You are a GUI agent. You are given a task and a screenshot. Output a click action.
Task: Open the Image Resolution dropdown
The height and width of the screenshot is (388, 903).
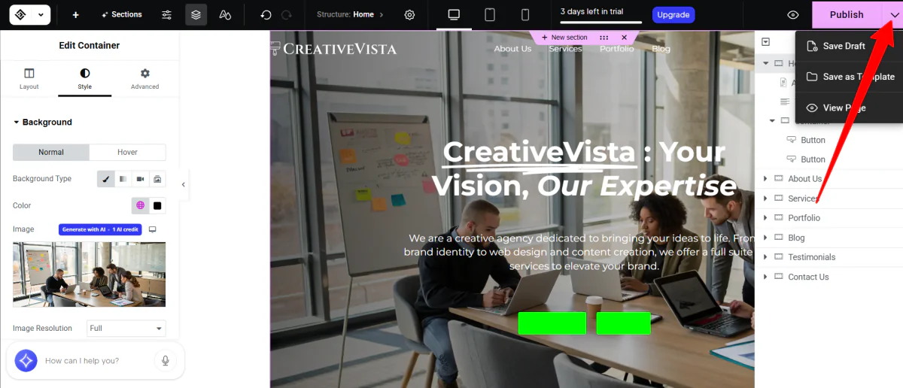pos(126,329)
